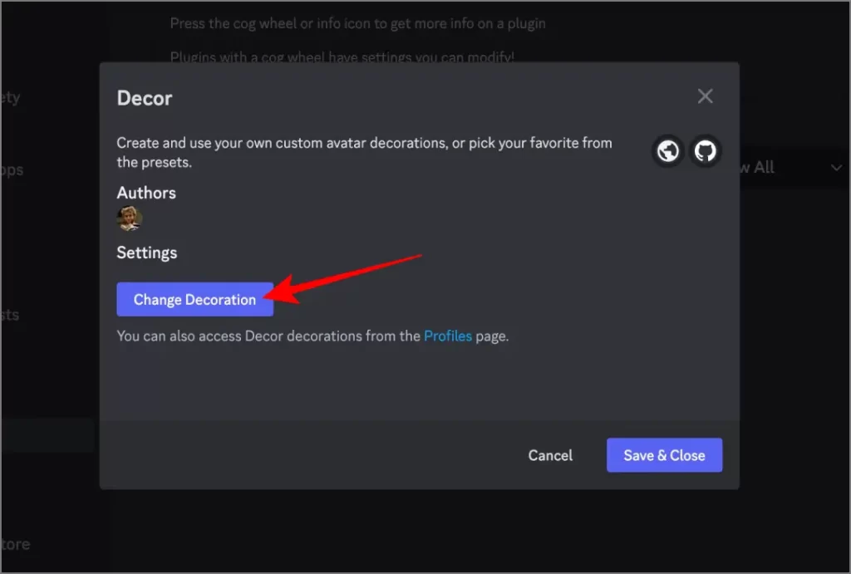The image size is (851, 574).
Task: Select the sidebar item ending in "ety"
Action: click(x=10, y=98)
